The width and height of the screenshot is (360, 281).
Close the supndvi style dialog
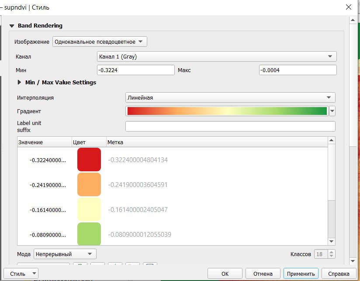[349, 7]
